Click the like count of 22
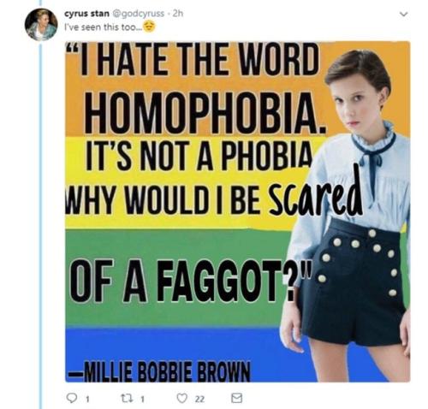The width and height of the screenshot is (428, 409). 199,399
